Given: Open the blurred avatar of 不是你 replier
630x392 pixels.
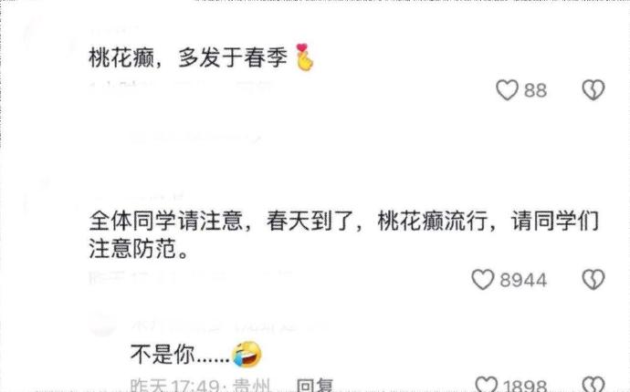Looking at the screenshot, I should coord(102,324).
